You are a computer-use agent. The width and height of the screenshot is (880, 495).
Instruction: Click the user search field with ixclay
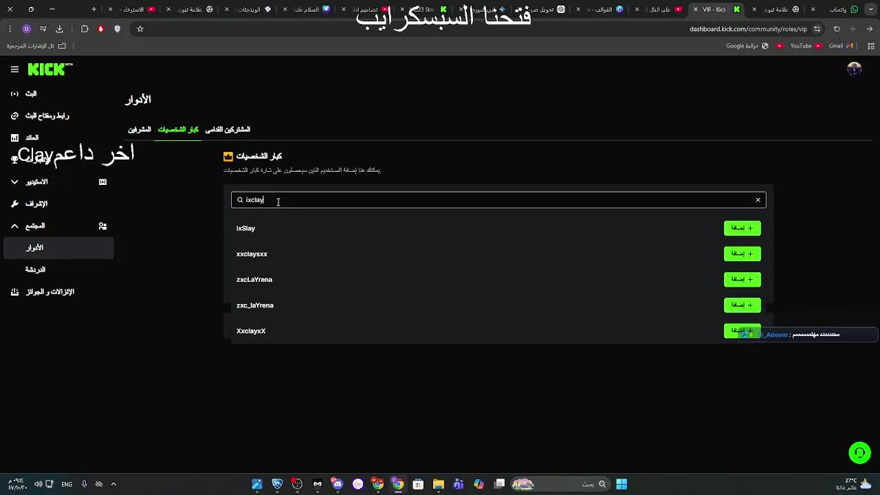[x=498, y=200]
